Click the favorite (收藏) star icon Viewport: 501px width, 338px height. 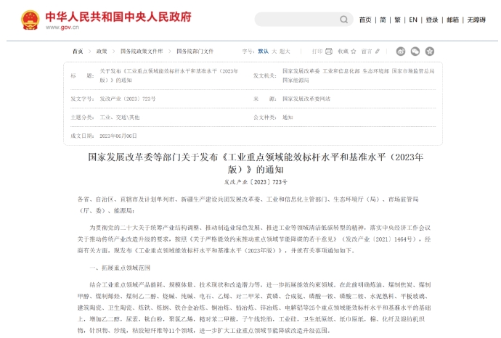[x=354, y=51]
